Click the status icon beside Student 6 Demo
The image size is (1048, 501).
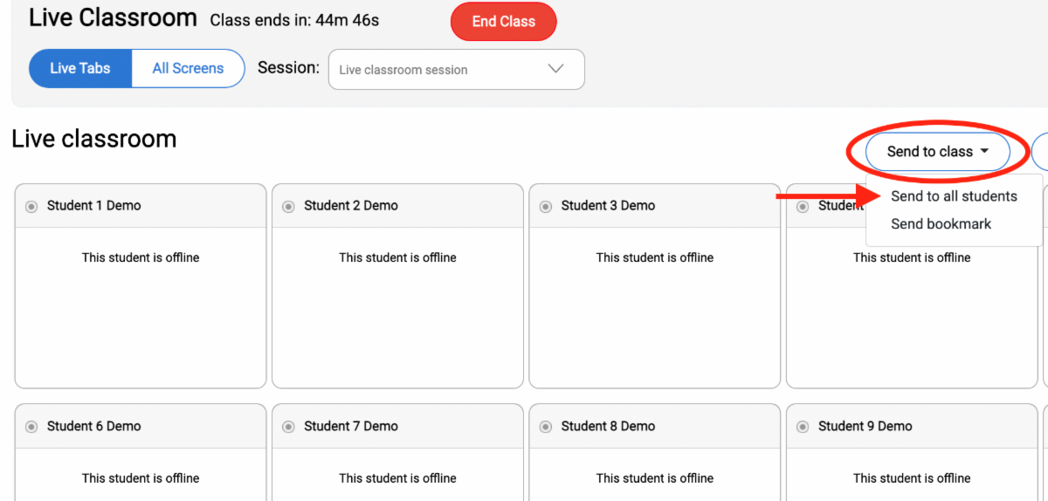(x=31, y=427)
